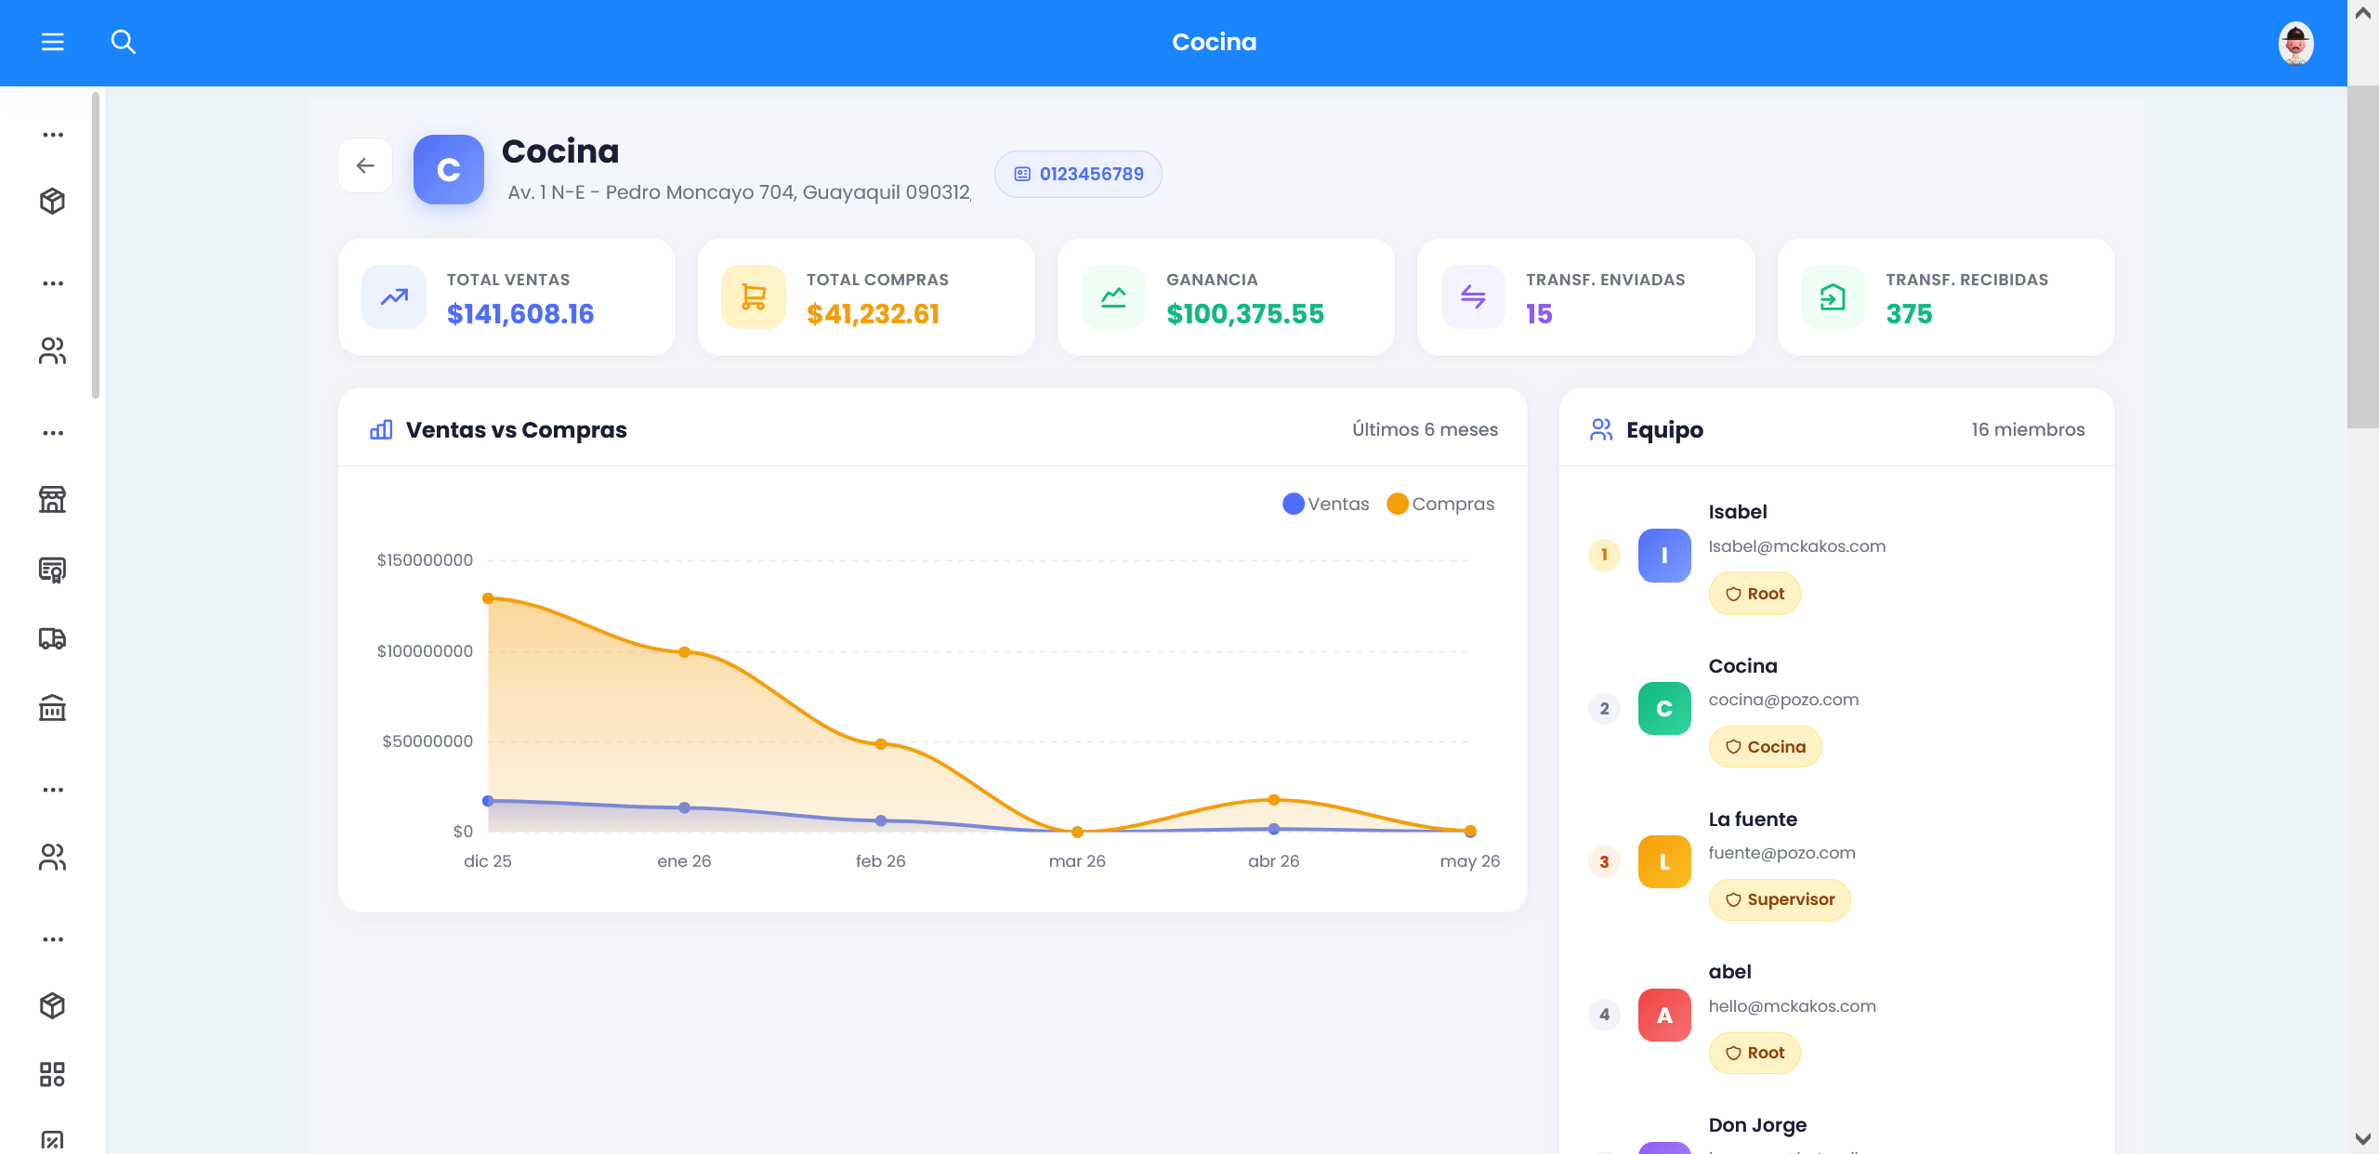Click the Don Jorge member name
The image size is (2379, 1154).
click(x=1757, y=1125)
